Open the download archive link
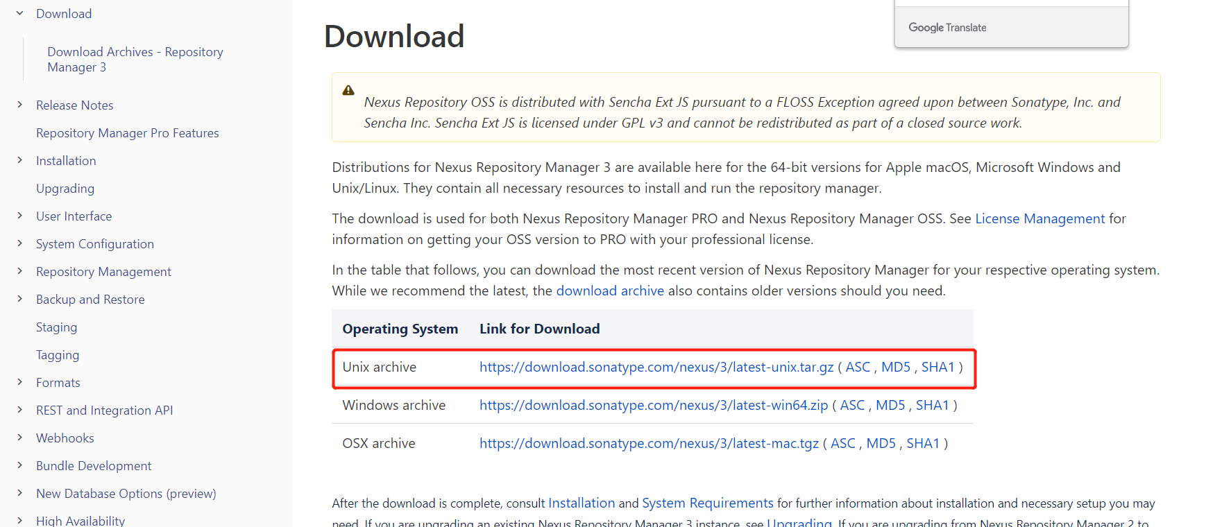Screen dimensions: 1231x527 coord(610,291)
